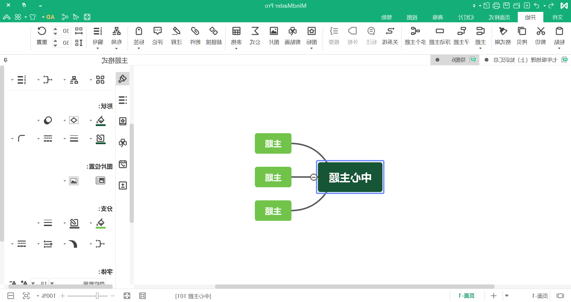Select the 中心主题 central node
Viewport: 571px width, 302px height.
coord(350,177)
